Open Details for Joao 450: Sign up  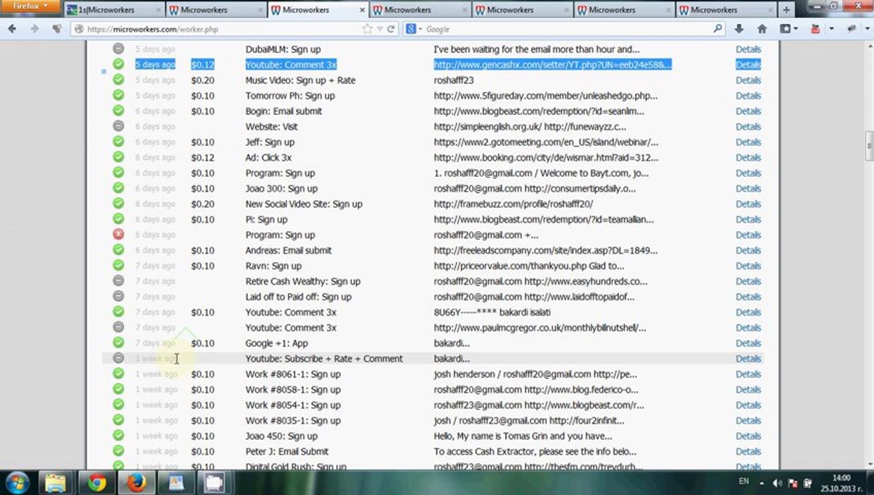748,436
